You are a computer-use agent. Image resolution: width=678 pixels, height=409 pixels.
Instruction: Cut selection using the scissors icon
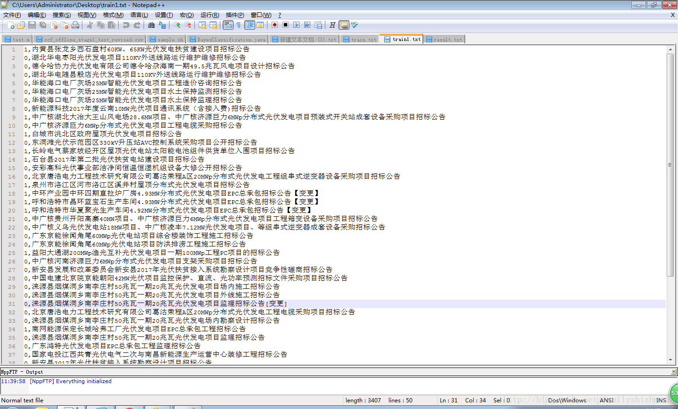89,25
